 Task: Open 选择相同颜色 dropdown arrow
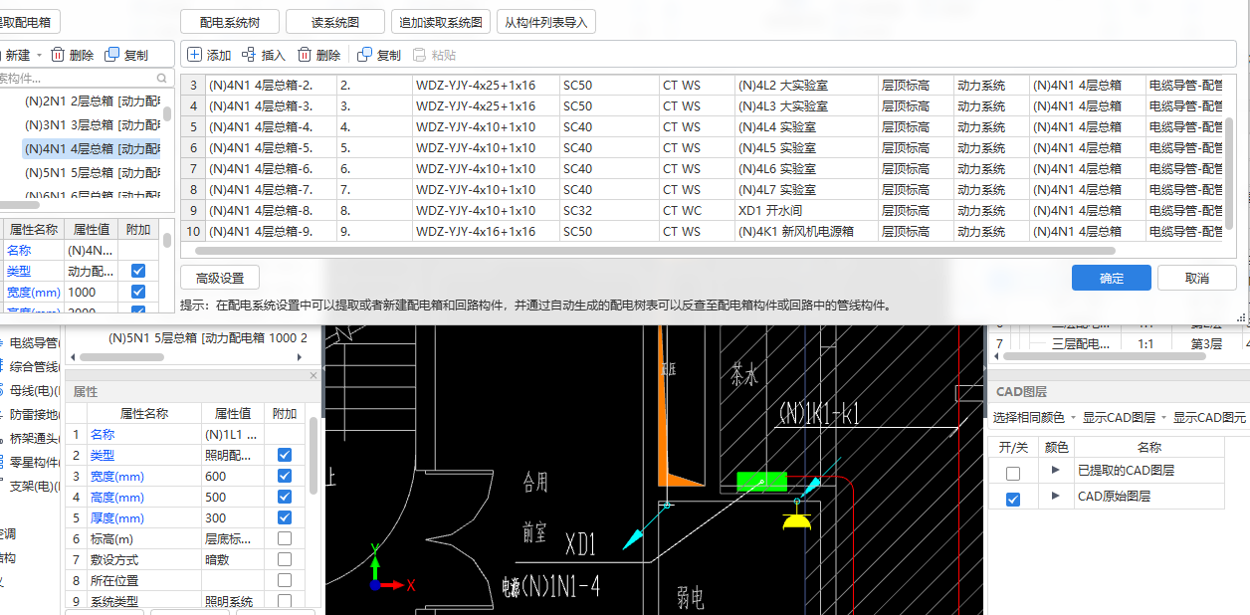1074,418
